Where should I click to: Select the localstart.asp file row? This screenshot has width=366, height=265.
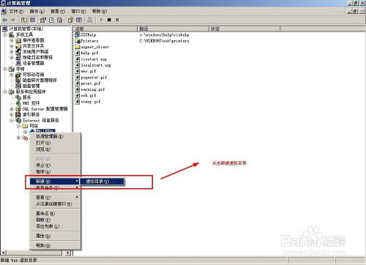93,65
